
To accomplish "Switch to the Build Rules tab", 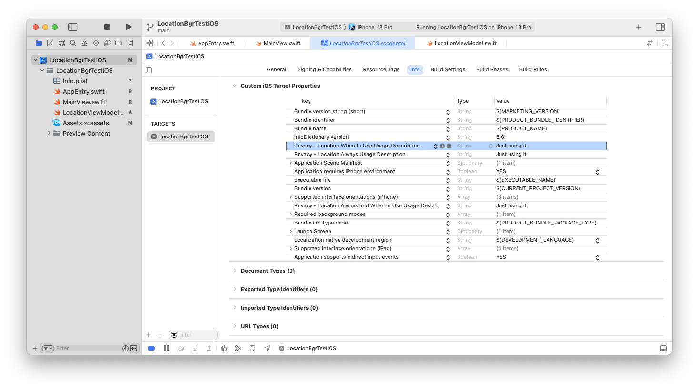I will pyautogui.click(x=533, y=69).
